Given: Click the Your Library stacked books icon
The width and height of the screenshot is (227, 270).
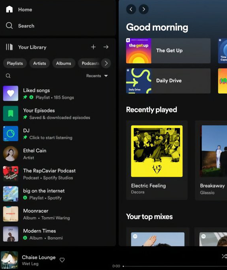Looking at the screenshot, I should (x=9, y=47).
